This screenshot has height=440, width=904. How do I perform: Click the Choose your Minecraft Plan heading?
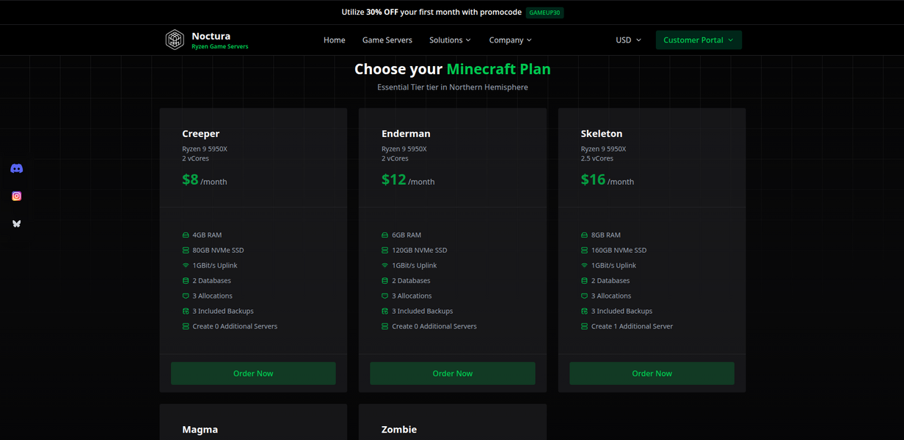click(453, 69)
